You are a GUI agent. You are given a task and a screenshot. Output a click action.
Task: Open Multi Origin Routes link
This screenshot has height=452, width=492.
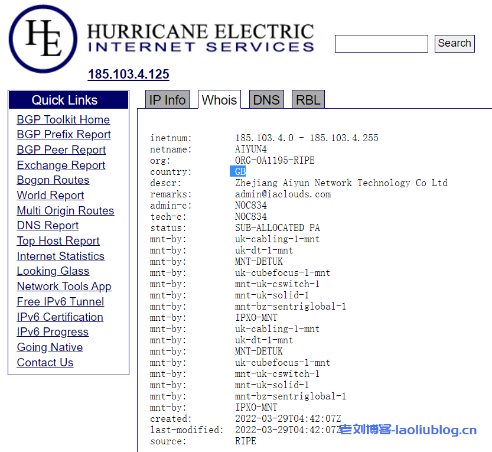click(x=66, y=211)
